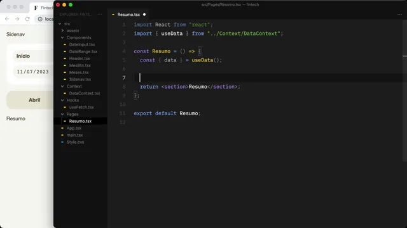This screenshot has width=407, height=228.
Task: Click EXPLORER panel header title
Action: pos(76,15)
